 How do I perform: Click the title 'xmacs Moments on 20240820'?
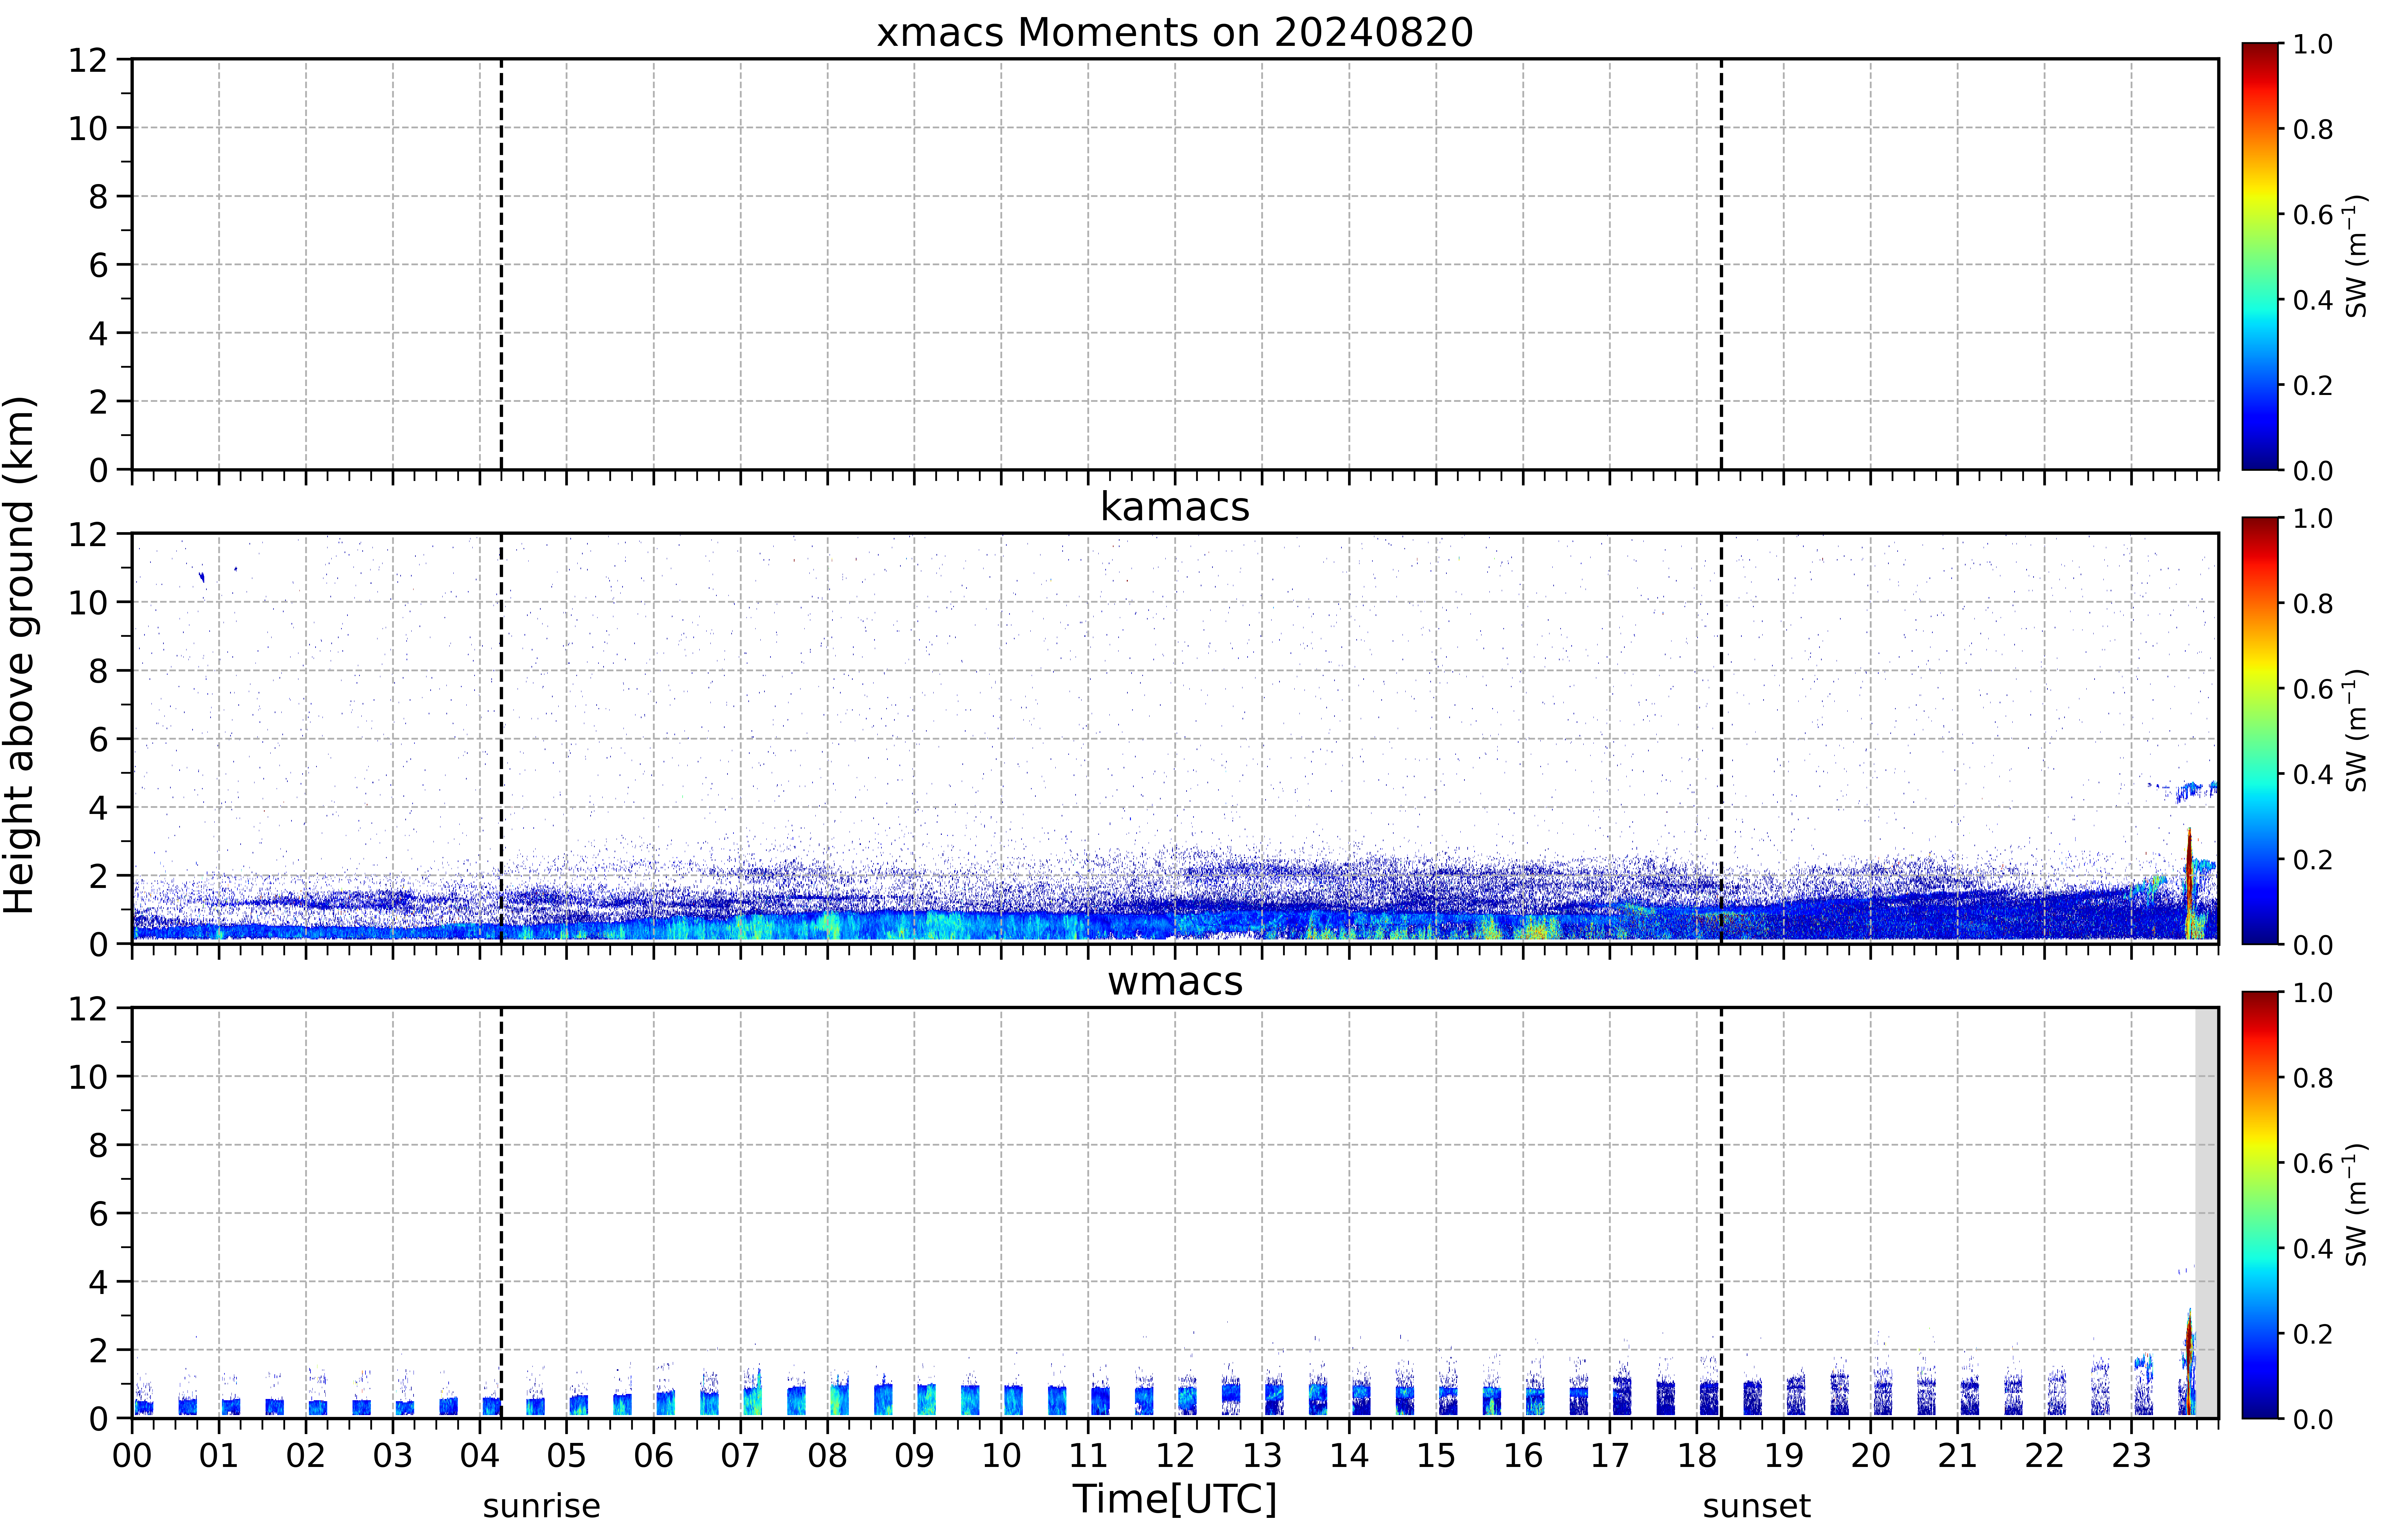click(x=1175, y=32)
